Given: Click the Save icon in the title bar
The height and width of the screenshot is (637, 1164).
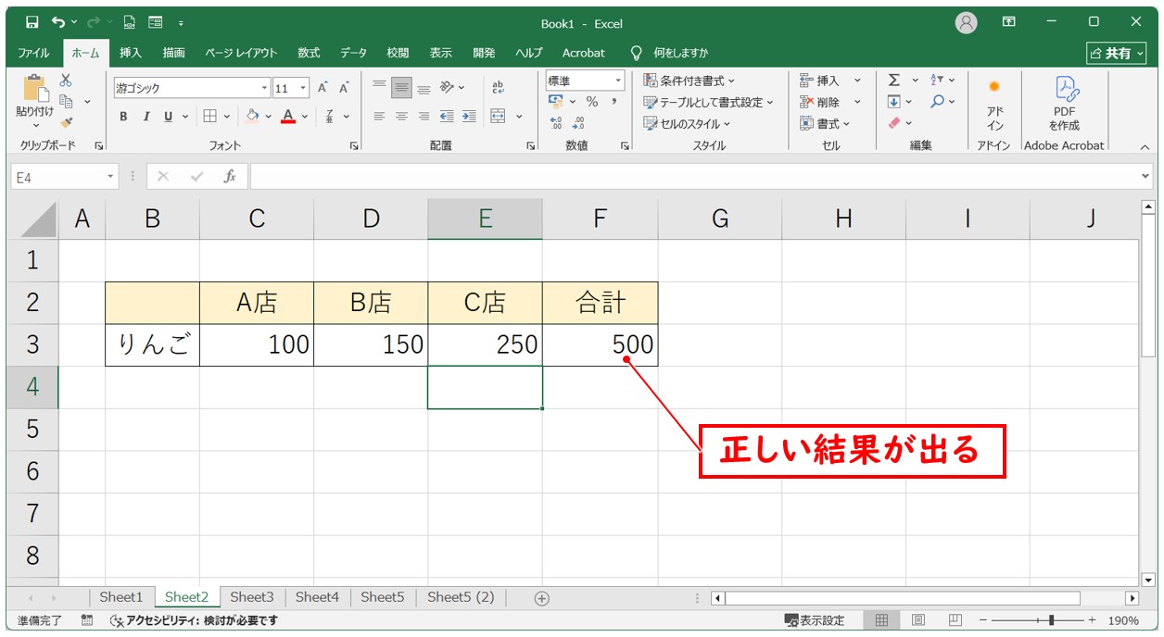Looking at the screenshot, I should [x=32, y=22].
